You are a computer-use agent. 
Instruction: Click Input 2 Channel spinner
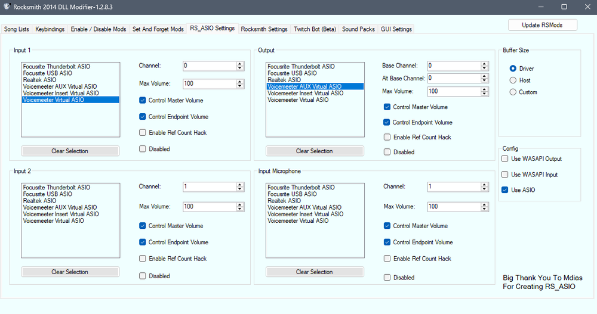(240, 186)
